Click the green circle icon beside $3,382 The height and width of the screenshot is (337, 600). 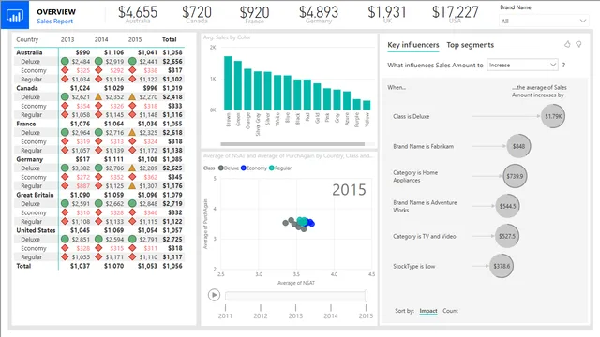65,168
